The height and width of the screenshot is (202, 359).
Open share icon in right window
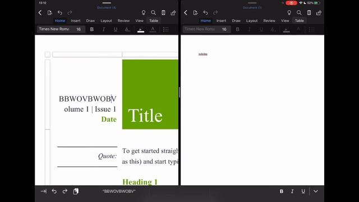tap(319, 12)
